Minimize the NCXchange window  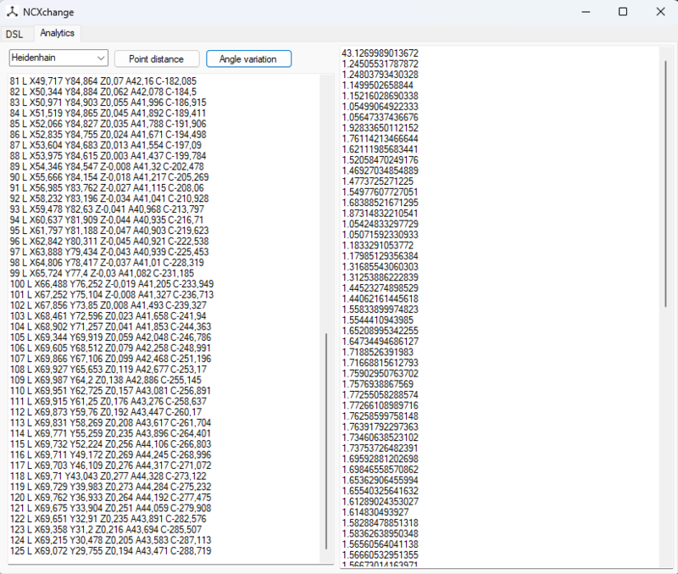coord(582,12)
